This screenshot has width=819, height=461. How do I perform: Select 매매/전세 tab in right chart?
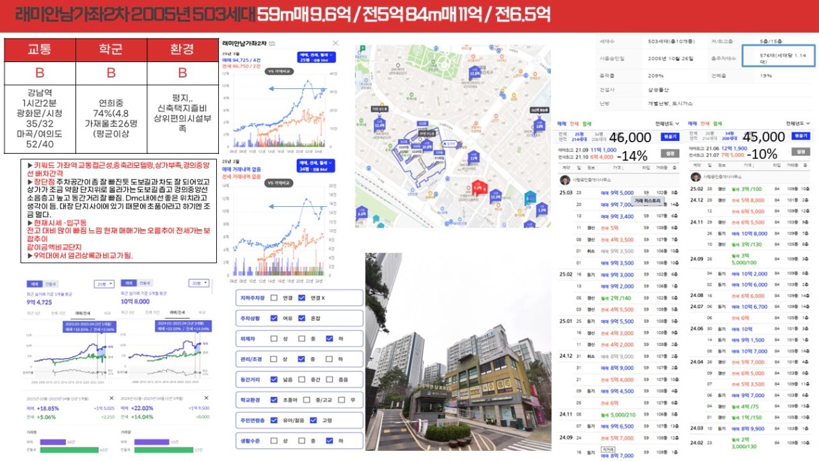coord(177,313)
